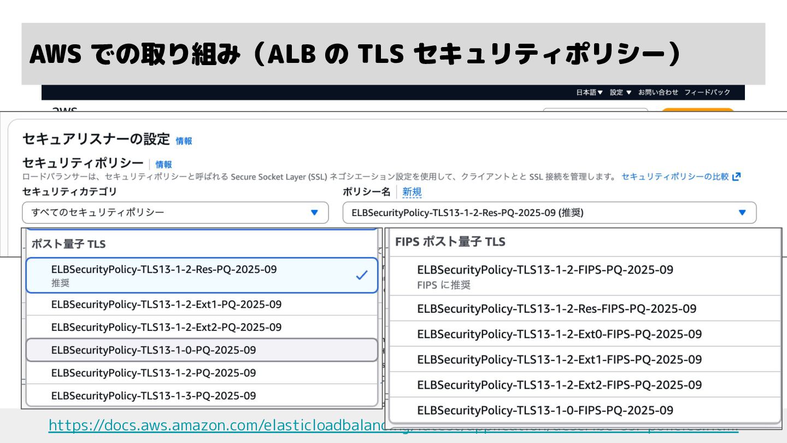
Task: Open the ポリシー名 dropdown arrow
Action: (742, 213)
